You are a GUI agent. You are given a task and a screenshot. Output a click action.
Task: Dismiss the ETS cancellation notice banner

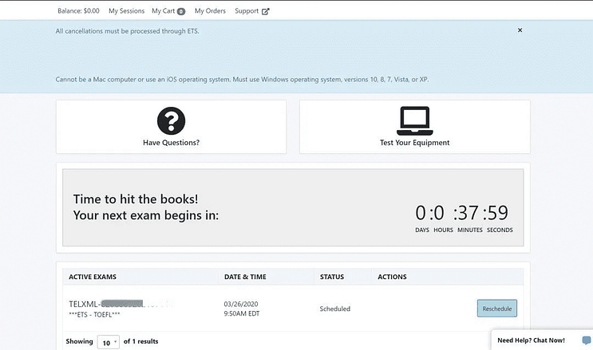tap(520, 30)
